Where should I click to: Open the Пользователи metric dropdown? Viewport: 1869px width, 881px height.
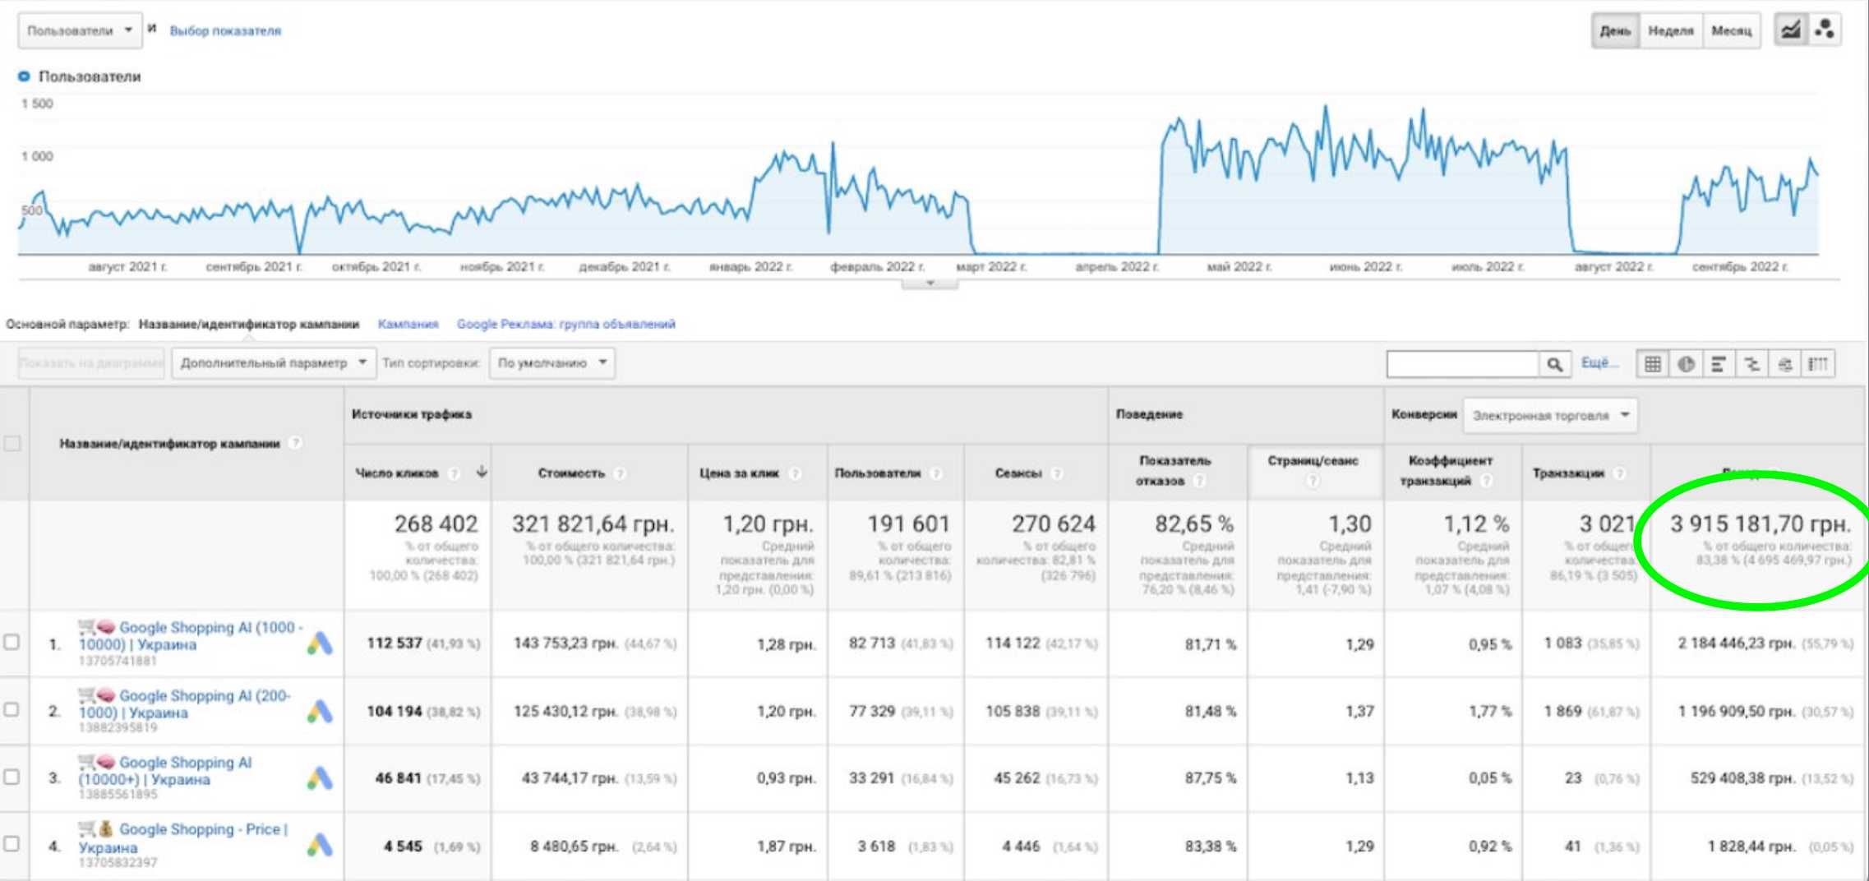coord(80,30)
